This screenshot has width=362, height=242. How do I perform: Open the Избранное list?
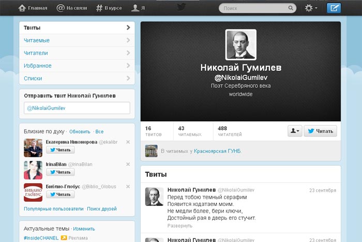coord(77,66)
